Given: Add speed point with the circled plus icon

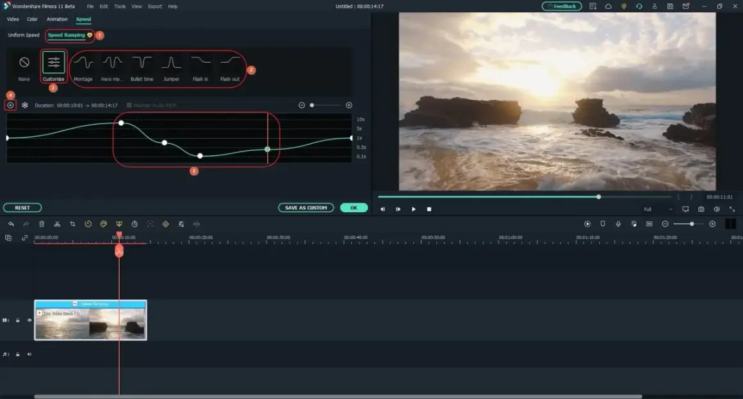Looking at the screenshot, I should (x=10, y=105).
